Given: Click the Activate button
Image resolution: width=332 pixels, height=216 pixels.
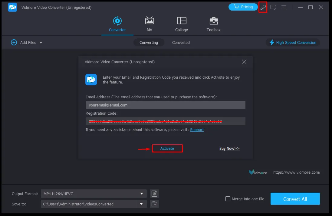Looking at the screenshot, I should pyautogui.click(x=167, y=148).
